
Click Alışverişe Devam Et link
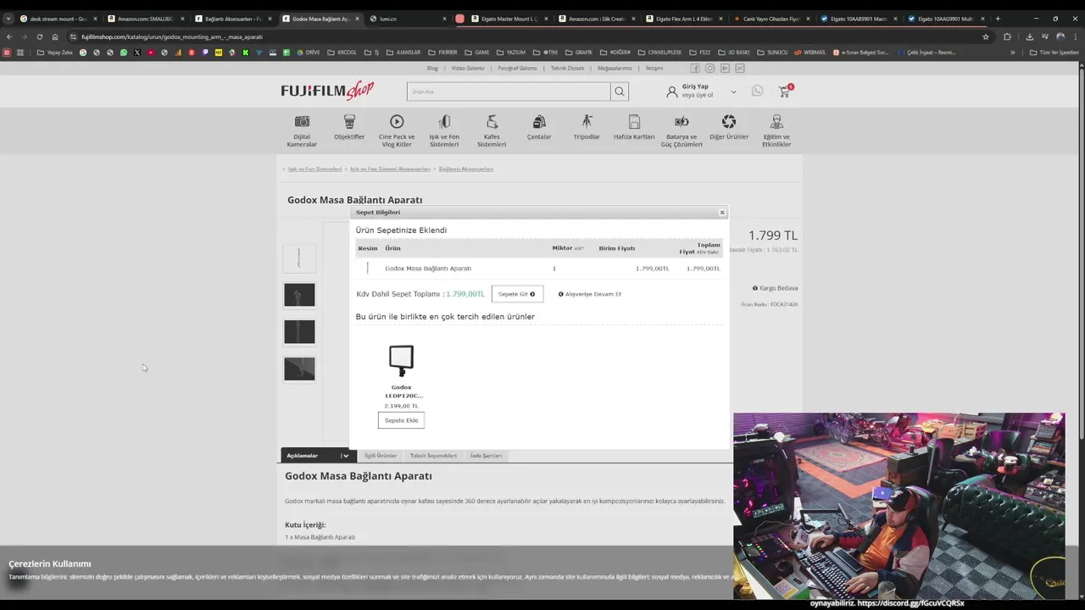pos(590,294)
